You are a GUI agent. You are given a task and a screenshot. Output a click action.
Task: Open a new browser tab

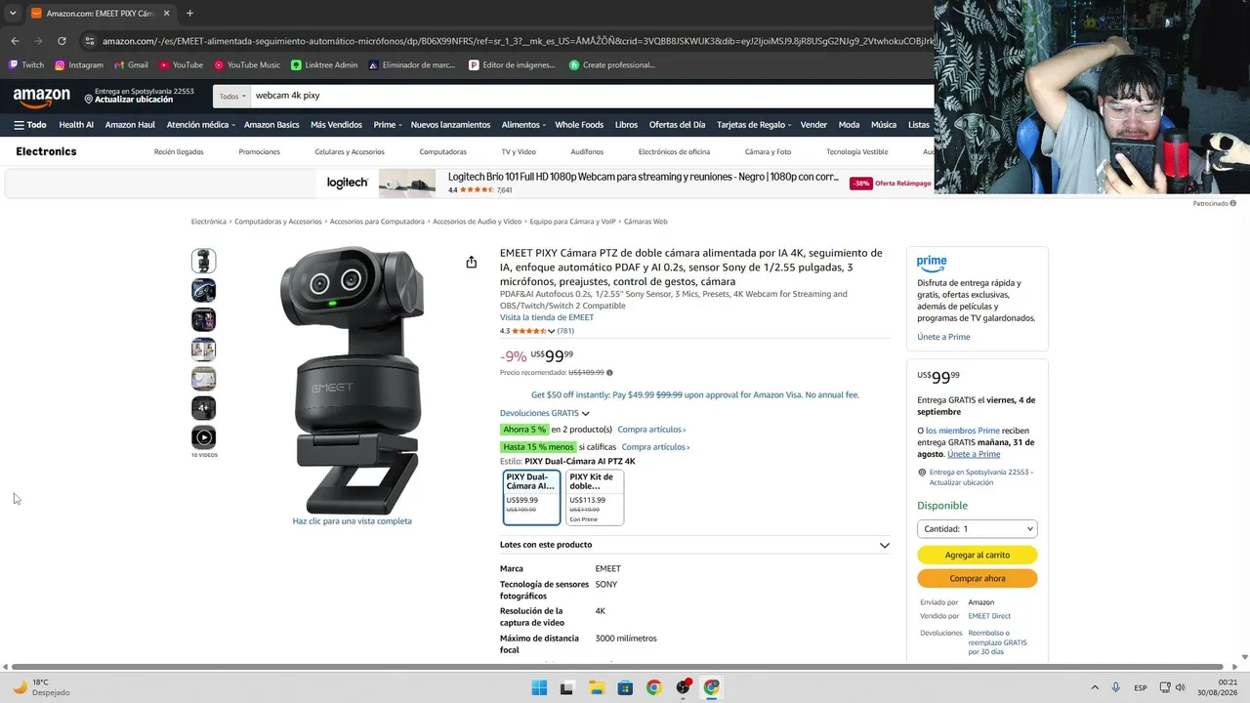189,14
